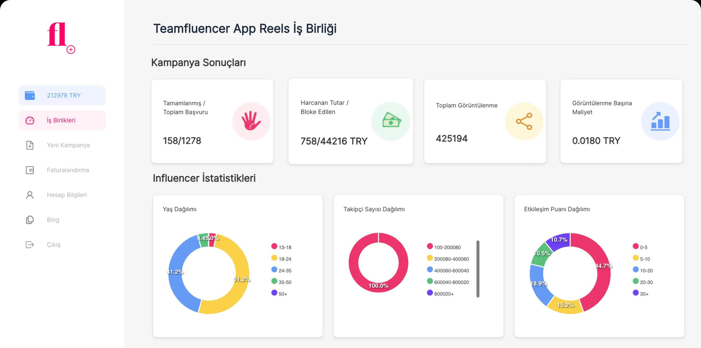Toggle the 24-35 age legend dot
Screen dimensions: 701x348
(274, 270)
